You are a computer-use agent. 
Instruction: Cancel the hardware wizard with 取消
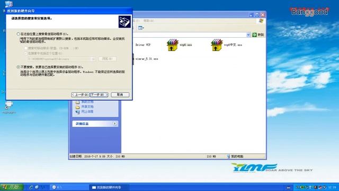pyautogui.click(x=120, y=94)
